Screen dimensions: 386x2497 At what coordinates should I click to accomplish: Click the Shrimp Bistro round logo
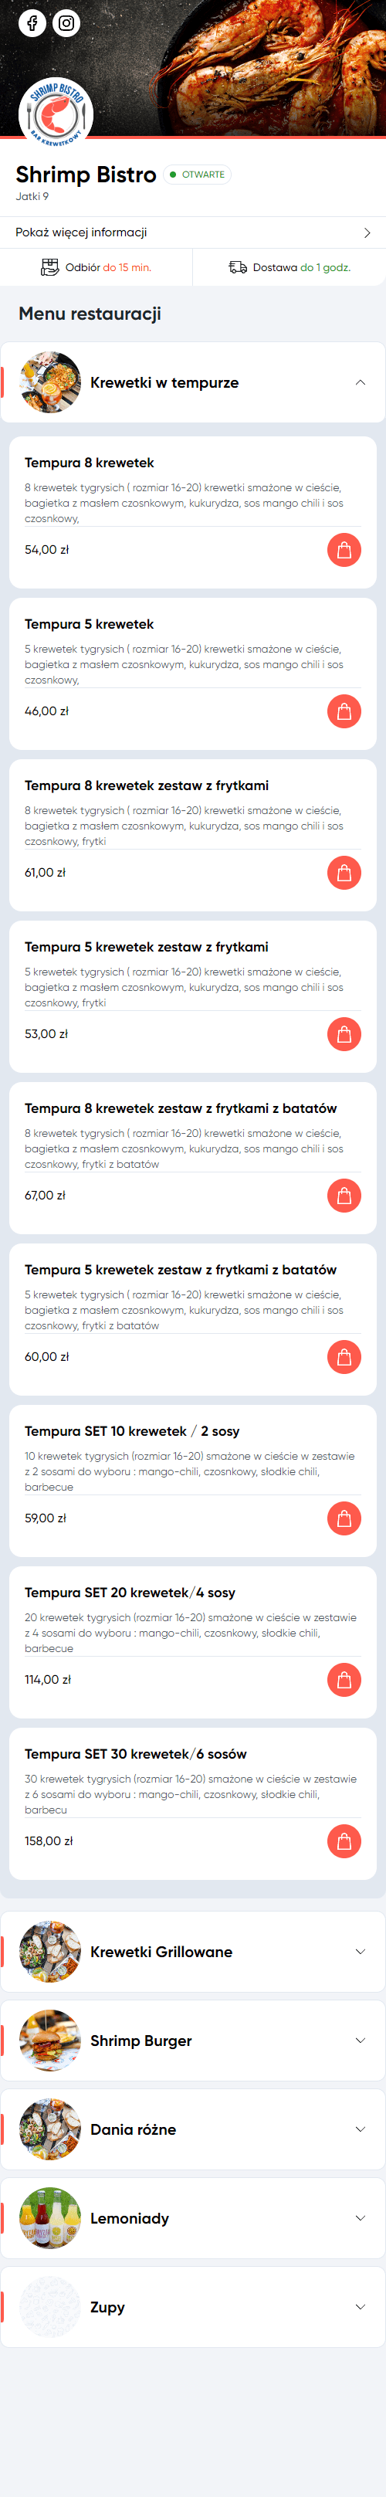56,114
